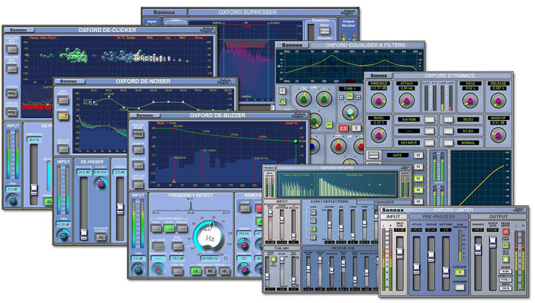Select HF frequency range in De-Buzzer
The image size is (535, 303).
[x=224, y=271]
